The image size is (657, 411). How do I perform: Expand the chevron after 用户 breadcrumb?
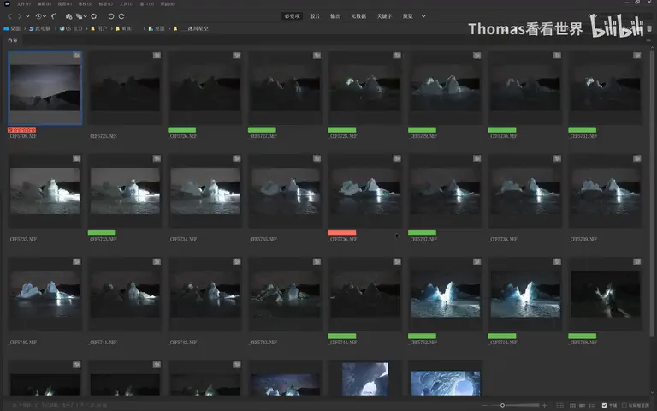[112, 28]
